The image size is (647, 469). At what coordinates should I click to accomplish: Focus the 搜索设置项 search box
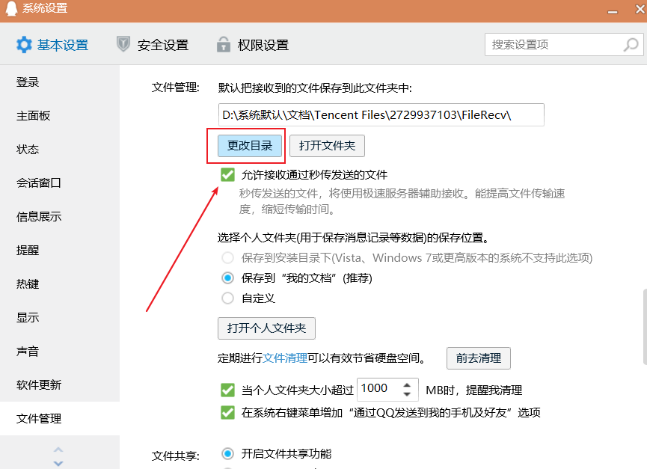click(x=564, y=45)
